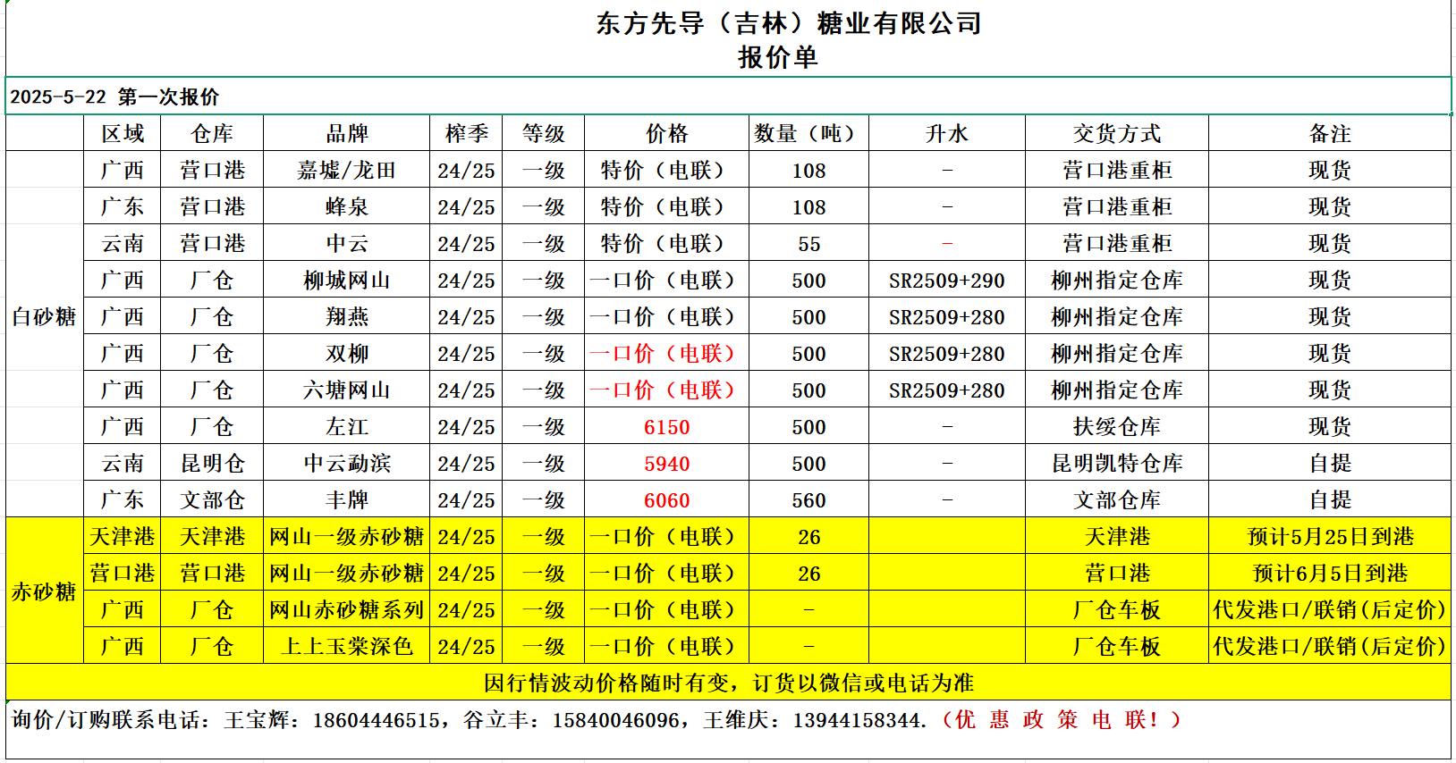The image size is (1456, 763).
Task: Click the 嘉墟/龙田 brand cell
Action: click(346, 171)
